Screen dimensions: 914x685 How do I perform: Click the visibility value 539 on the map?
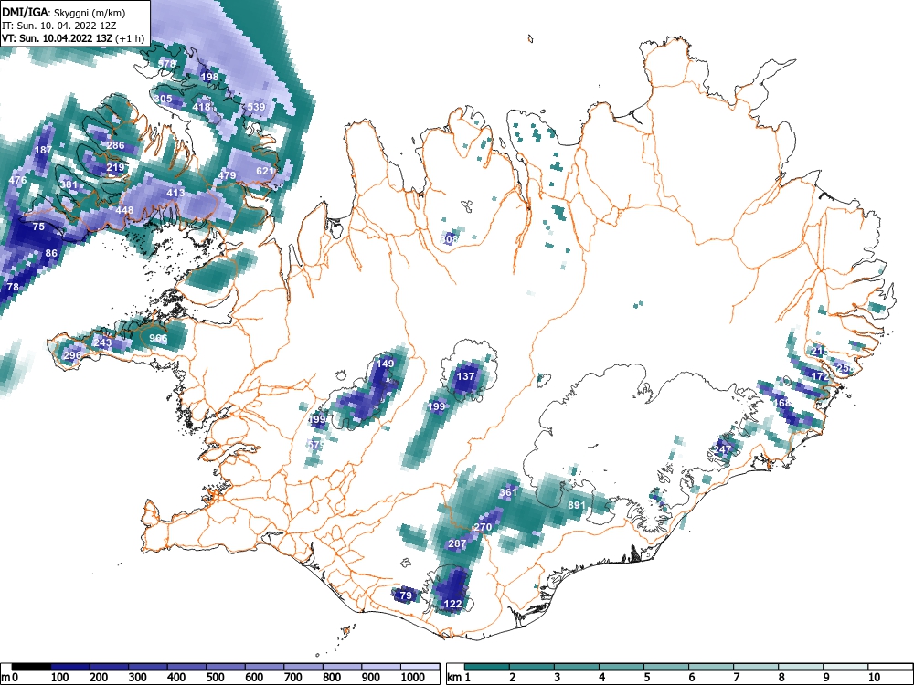point(256,107)
